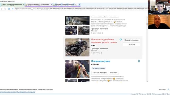Click 'Показать телефон' for the 9 ₽ listing
Image resolution: width=170 pixels, height=95 pixels.
[x=131, y=40]
